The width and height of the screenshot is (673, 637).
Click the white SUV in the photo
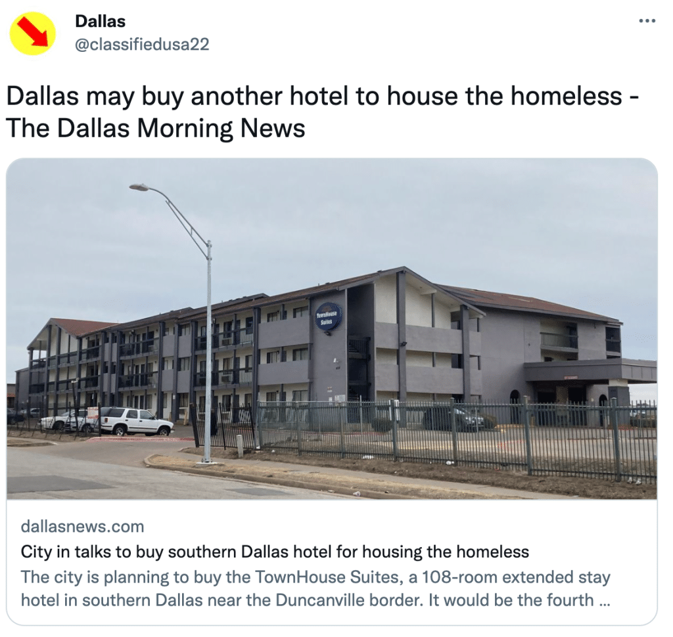(137, 421)
